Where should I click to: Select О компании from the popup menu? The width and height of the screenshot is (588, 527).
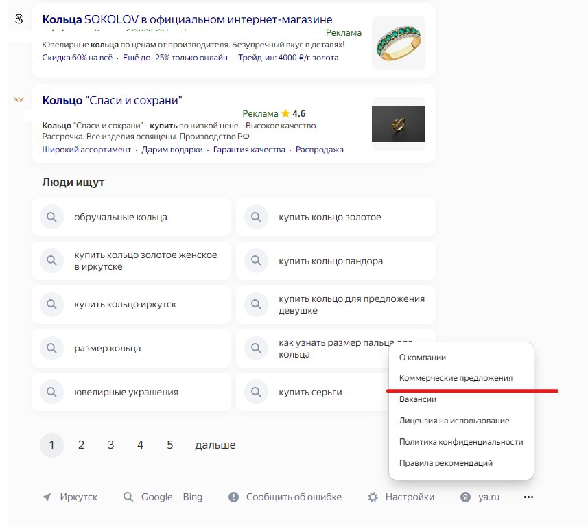[423, 358]
